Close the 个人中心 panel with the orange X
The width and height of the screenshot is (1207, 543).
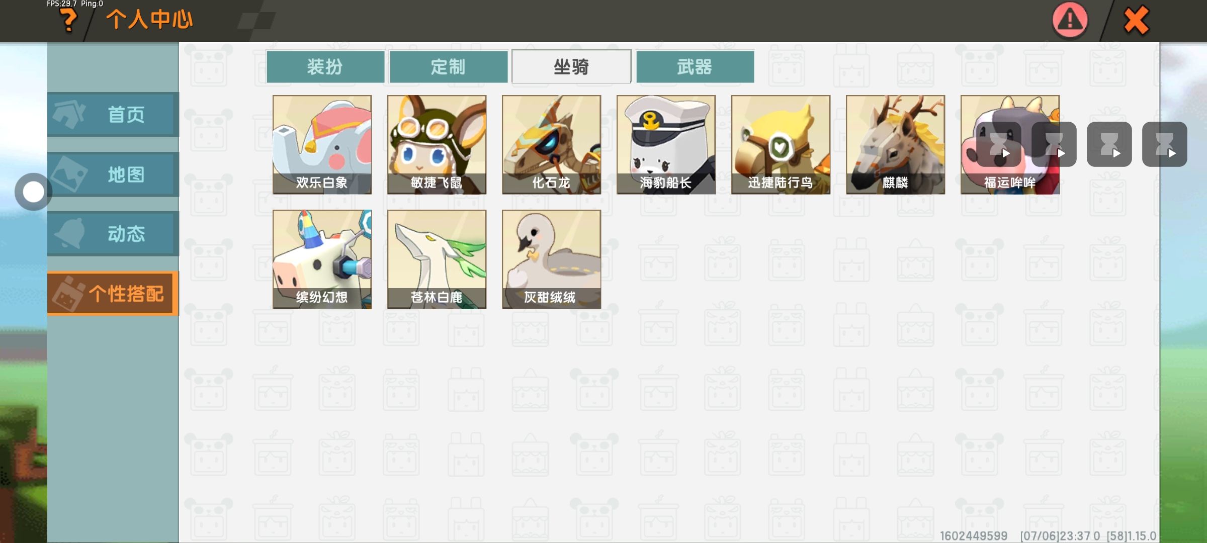point(1136,21)
